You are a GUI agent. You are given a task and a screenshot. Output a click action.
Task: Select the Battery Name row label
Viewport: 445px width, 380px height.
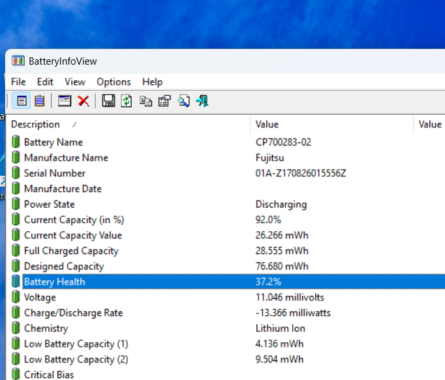(54, 142)
